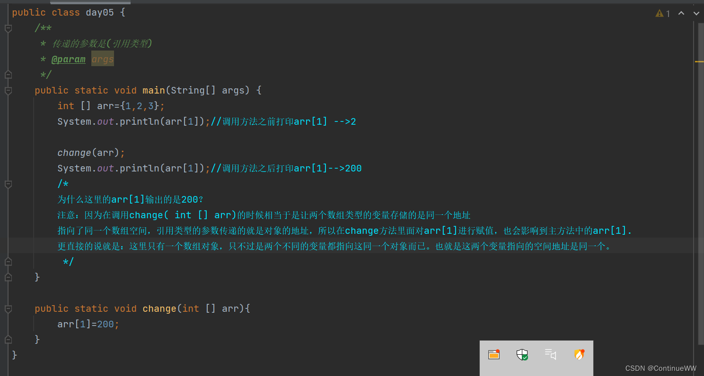Fold the change method body
The height and width of the screenshot is (376, 704).
tap(8, 308)
